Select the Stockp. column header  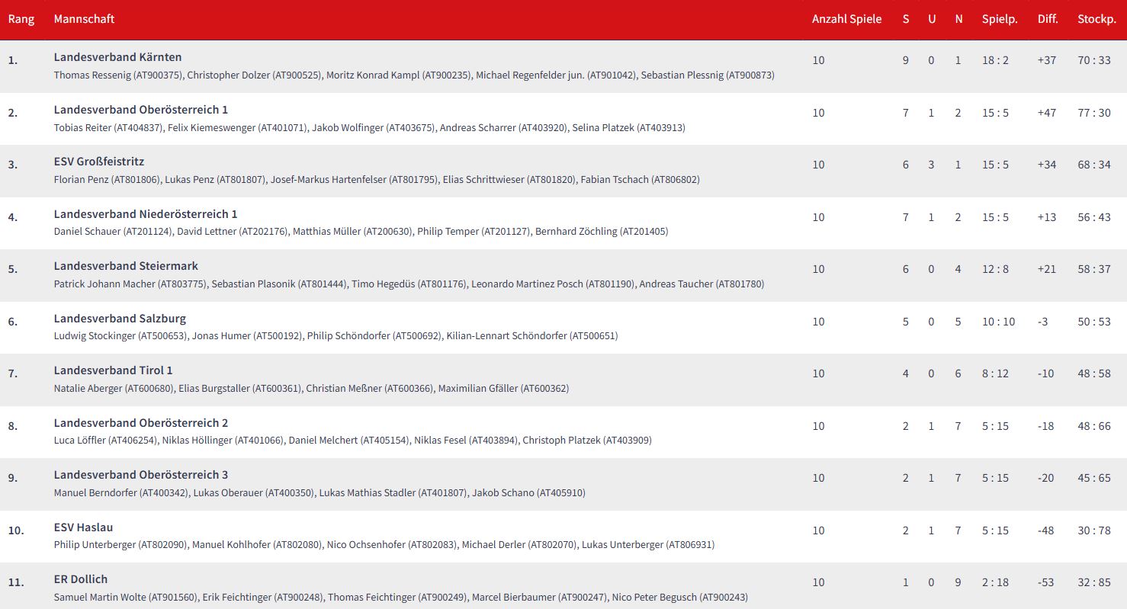pyautogui.click(x=1096, y=19)
